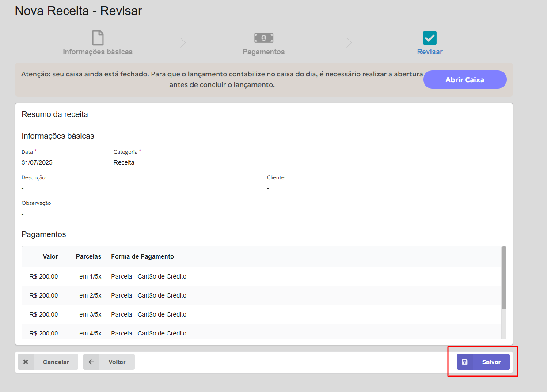Click the checkmark icon above Revisar
547x392 pixels.
pyautogui.click(x=429, y=38)
